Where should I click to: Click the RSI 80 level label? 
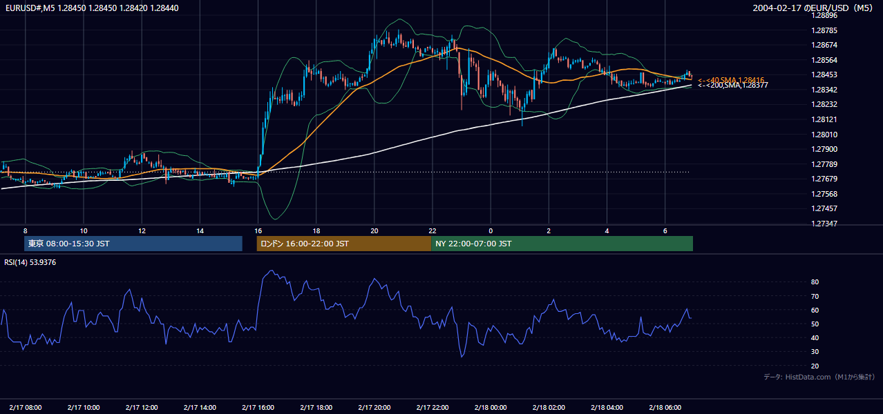click(x=815, y=282)
